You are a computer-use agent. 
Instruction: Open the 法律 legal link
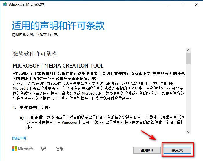pyautogui.click(x=59, y=149)
